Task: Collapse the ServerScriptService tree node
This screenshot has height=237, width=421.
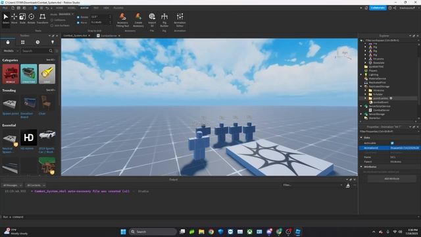Action: click(361, 106)
